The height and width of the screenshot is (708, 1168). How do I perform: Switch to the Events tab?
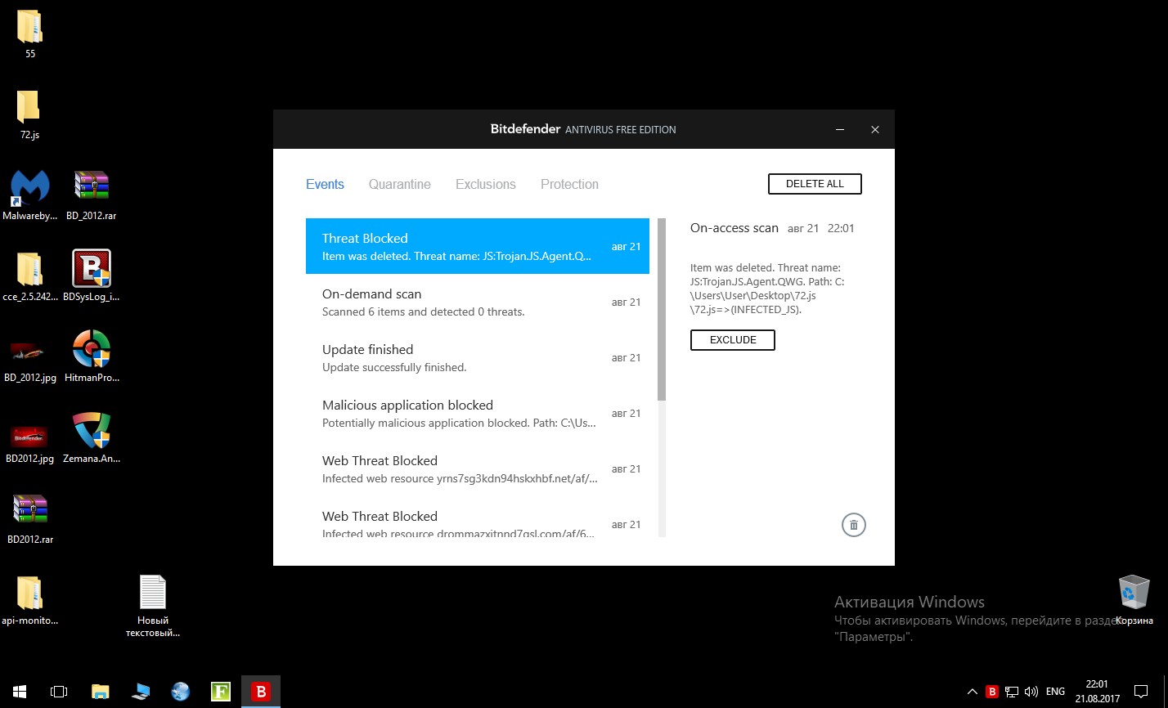tap(325, 184)
